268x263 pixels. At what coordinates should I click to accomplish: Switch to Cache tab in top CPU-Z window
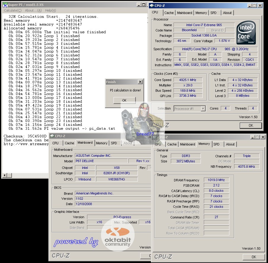tap(169, 13)
